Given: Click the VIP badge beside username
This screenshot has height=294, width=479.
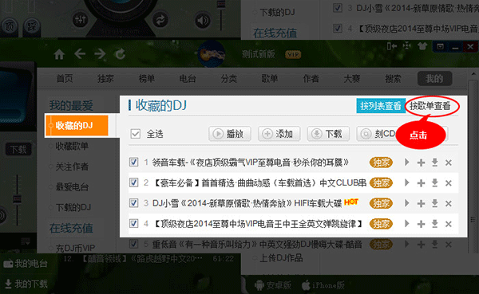Looking at the screenshot, I should 293,55.
